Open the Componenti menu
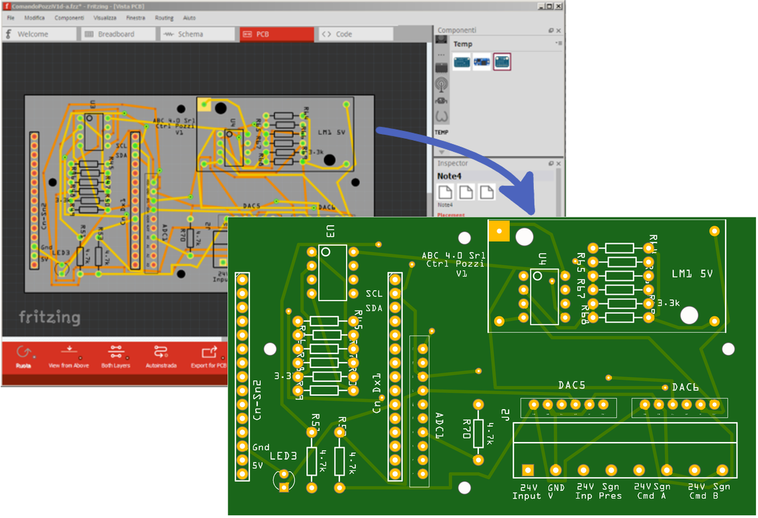This screenshot has height=518, width=758. (x=69, y=18)
